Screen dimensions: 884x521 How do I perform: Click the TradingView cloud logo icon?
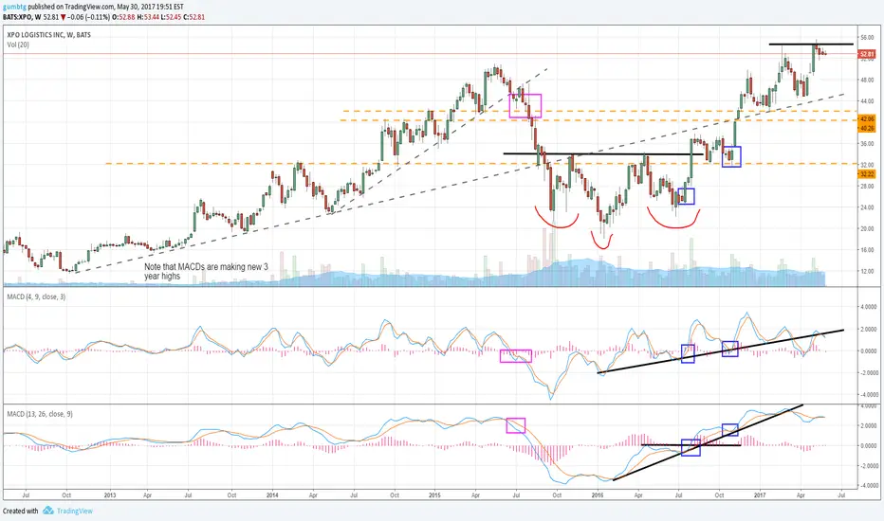(48, 511)
